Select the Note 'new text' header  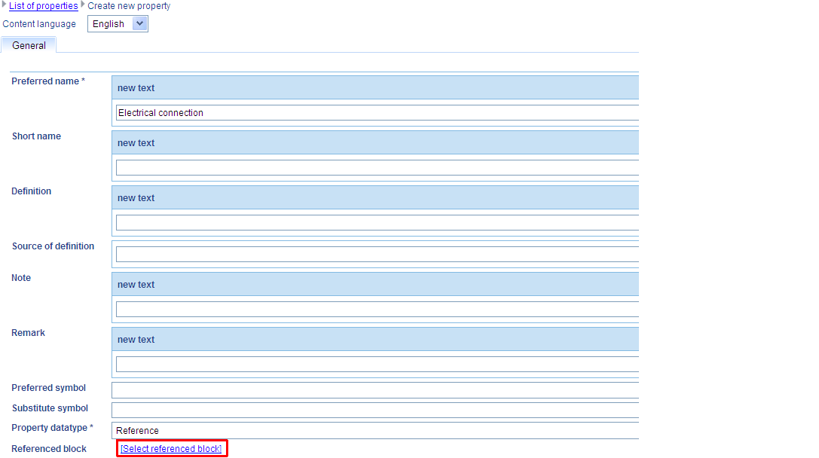pos(377,285)
